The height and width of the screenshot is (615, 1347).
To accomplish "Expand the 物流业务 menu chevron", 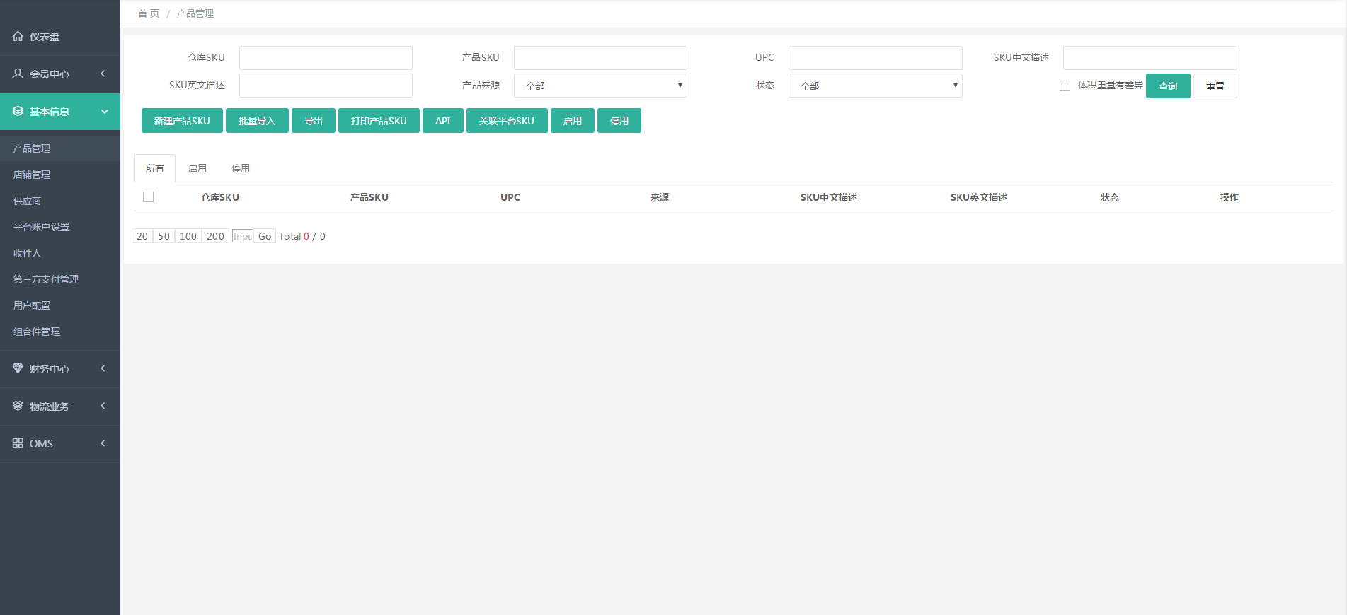I will pyautogui.click(x=103, y=406).
